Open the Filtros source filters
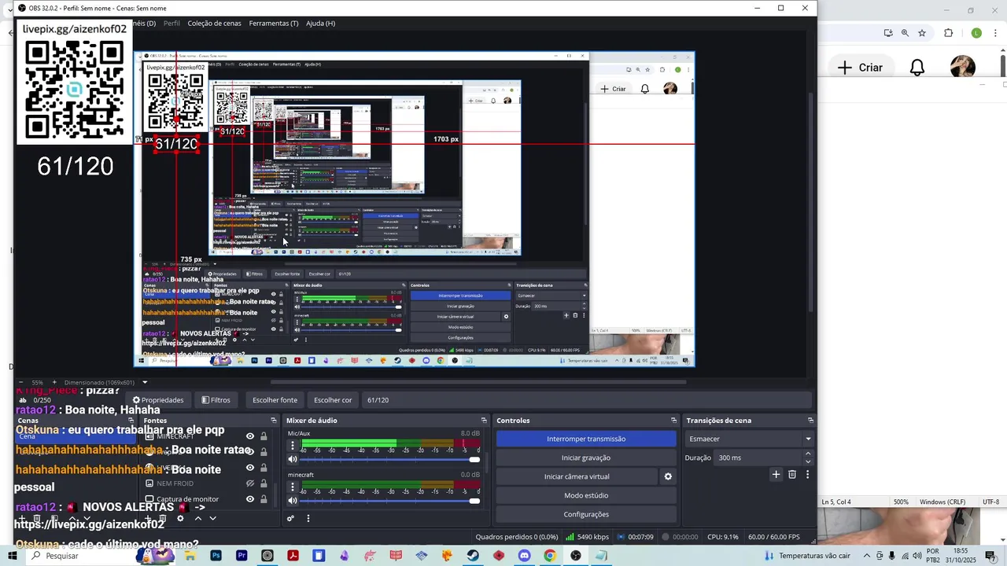 coord(216,400)
